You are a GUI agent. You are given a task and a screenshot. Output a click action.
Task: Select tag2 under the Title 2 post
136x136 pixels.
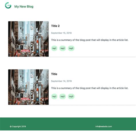pyautogui.click(x=63, y=48)
